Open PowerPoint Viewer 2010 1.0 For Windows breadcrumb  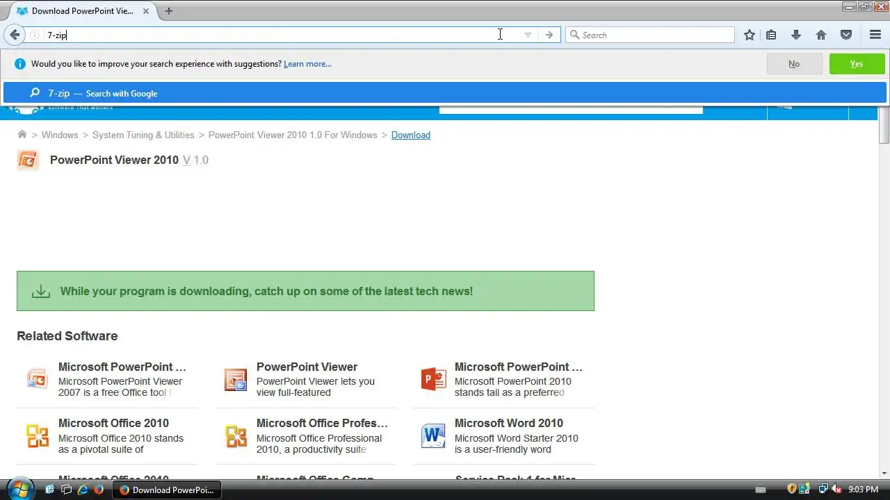click(293, 135)
